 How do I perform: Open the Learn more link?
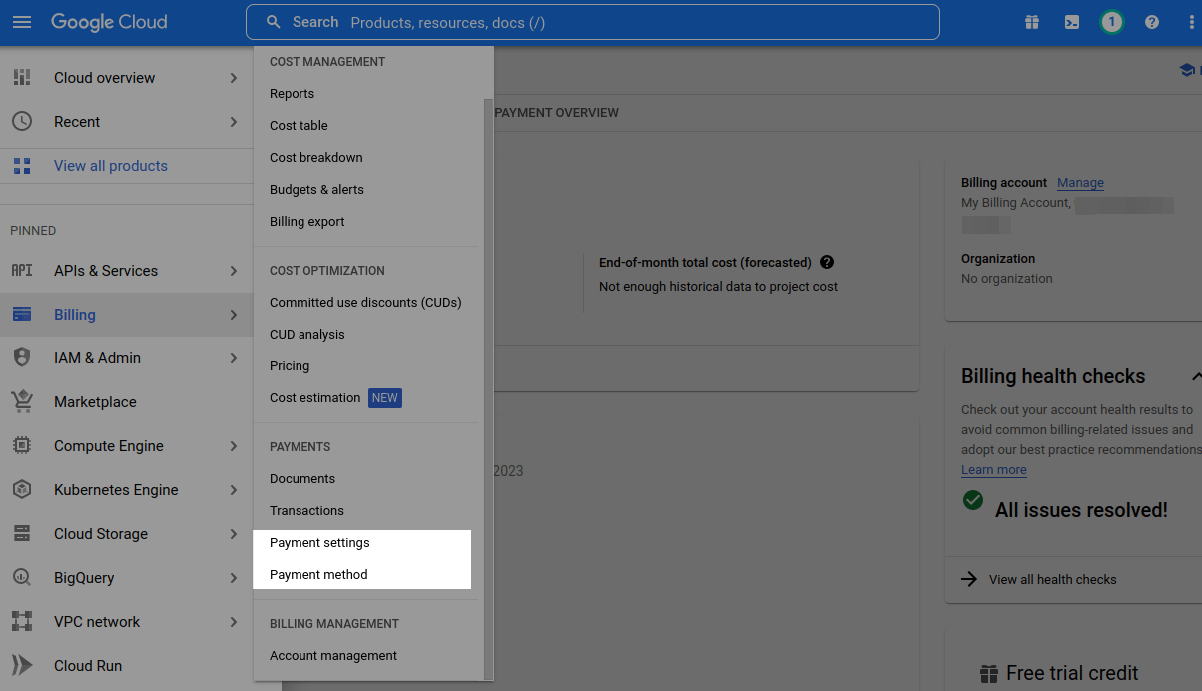[x=993, y=470]
